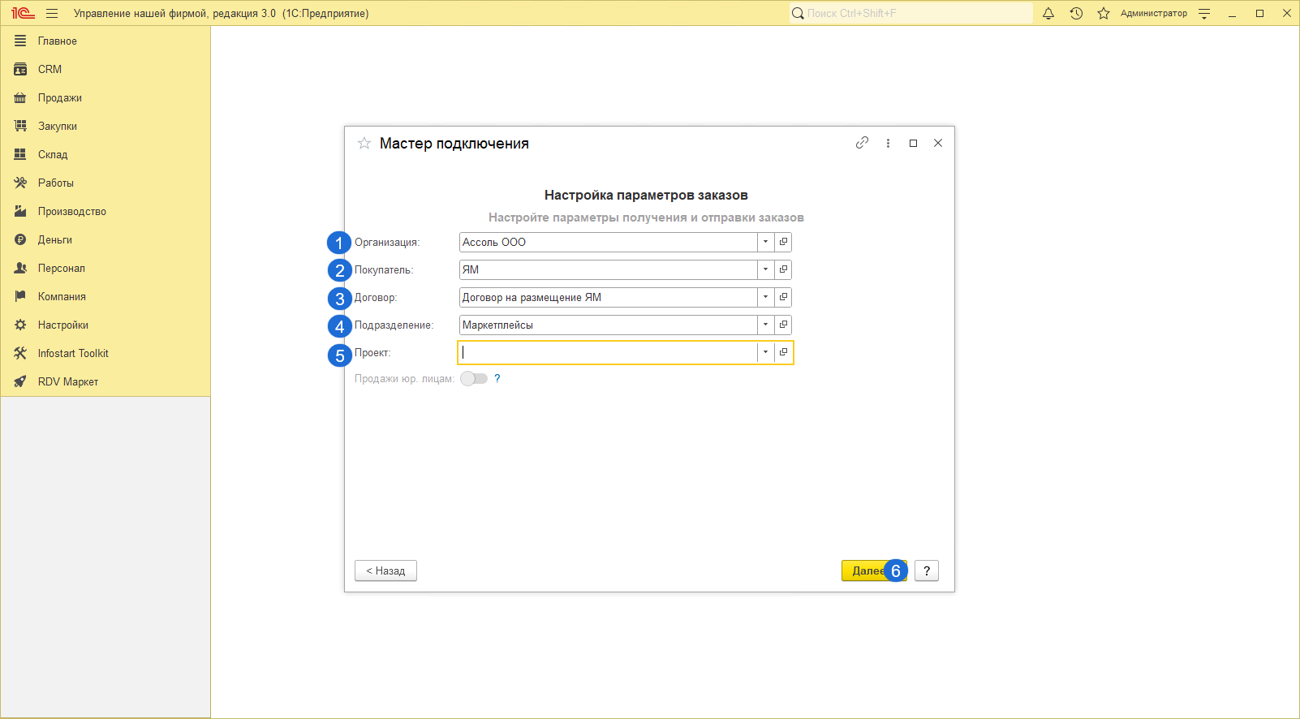
Task: Open favorites star in title bar
Action: tap(1104, 13)
